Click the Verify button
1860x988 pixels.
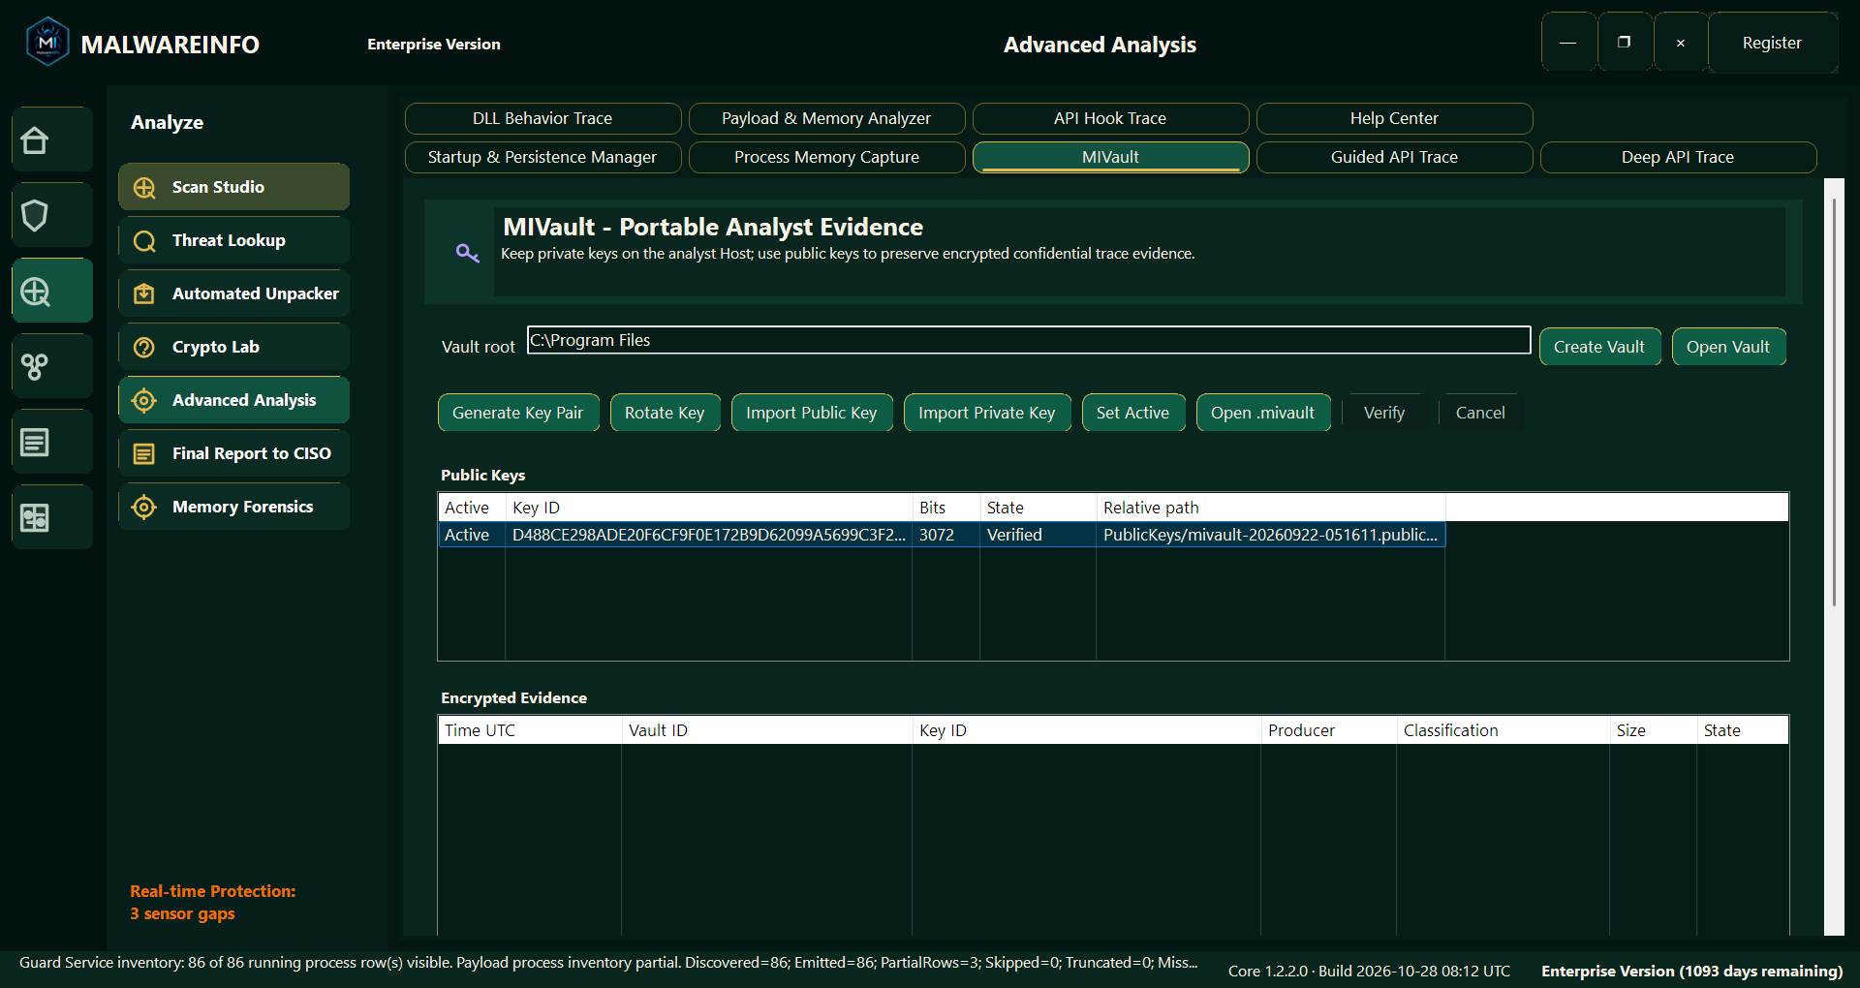coord(1384,413)
